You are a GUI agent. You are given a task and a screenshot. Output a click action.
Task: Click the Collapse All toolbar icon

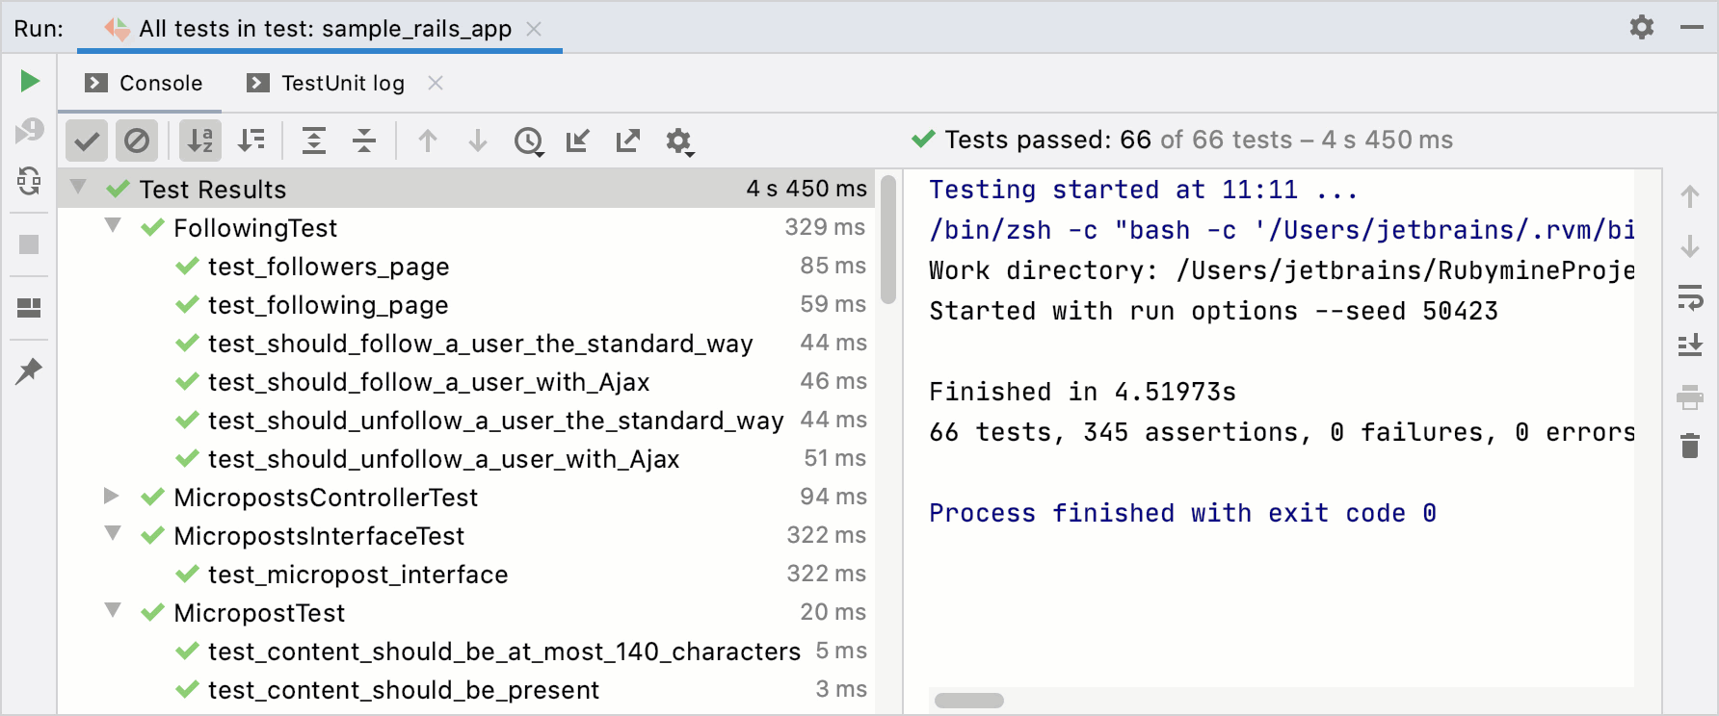(364, 141)
